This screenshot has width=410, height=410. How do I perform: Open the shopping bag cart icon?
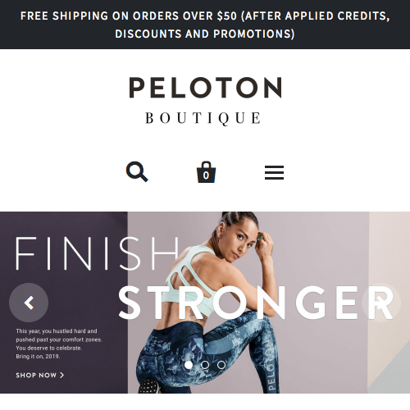pos(206,172)
